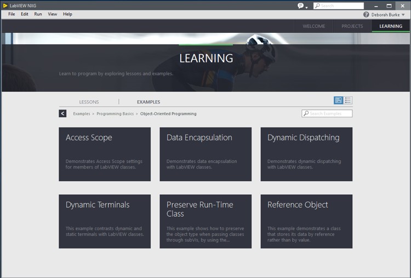Switch to the LESSONS section
This screenshot has width=411, height=278.
coord(89,102)
